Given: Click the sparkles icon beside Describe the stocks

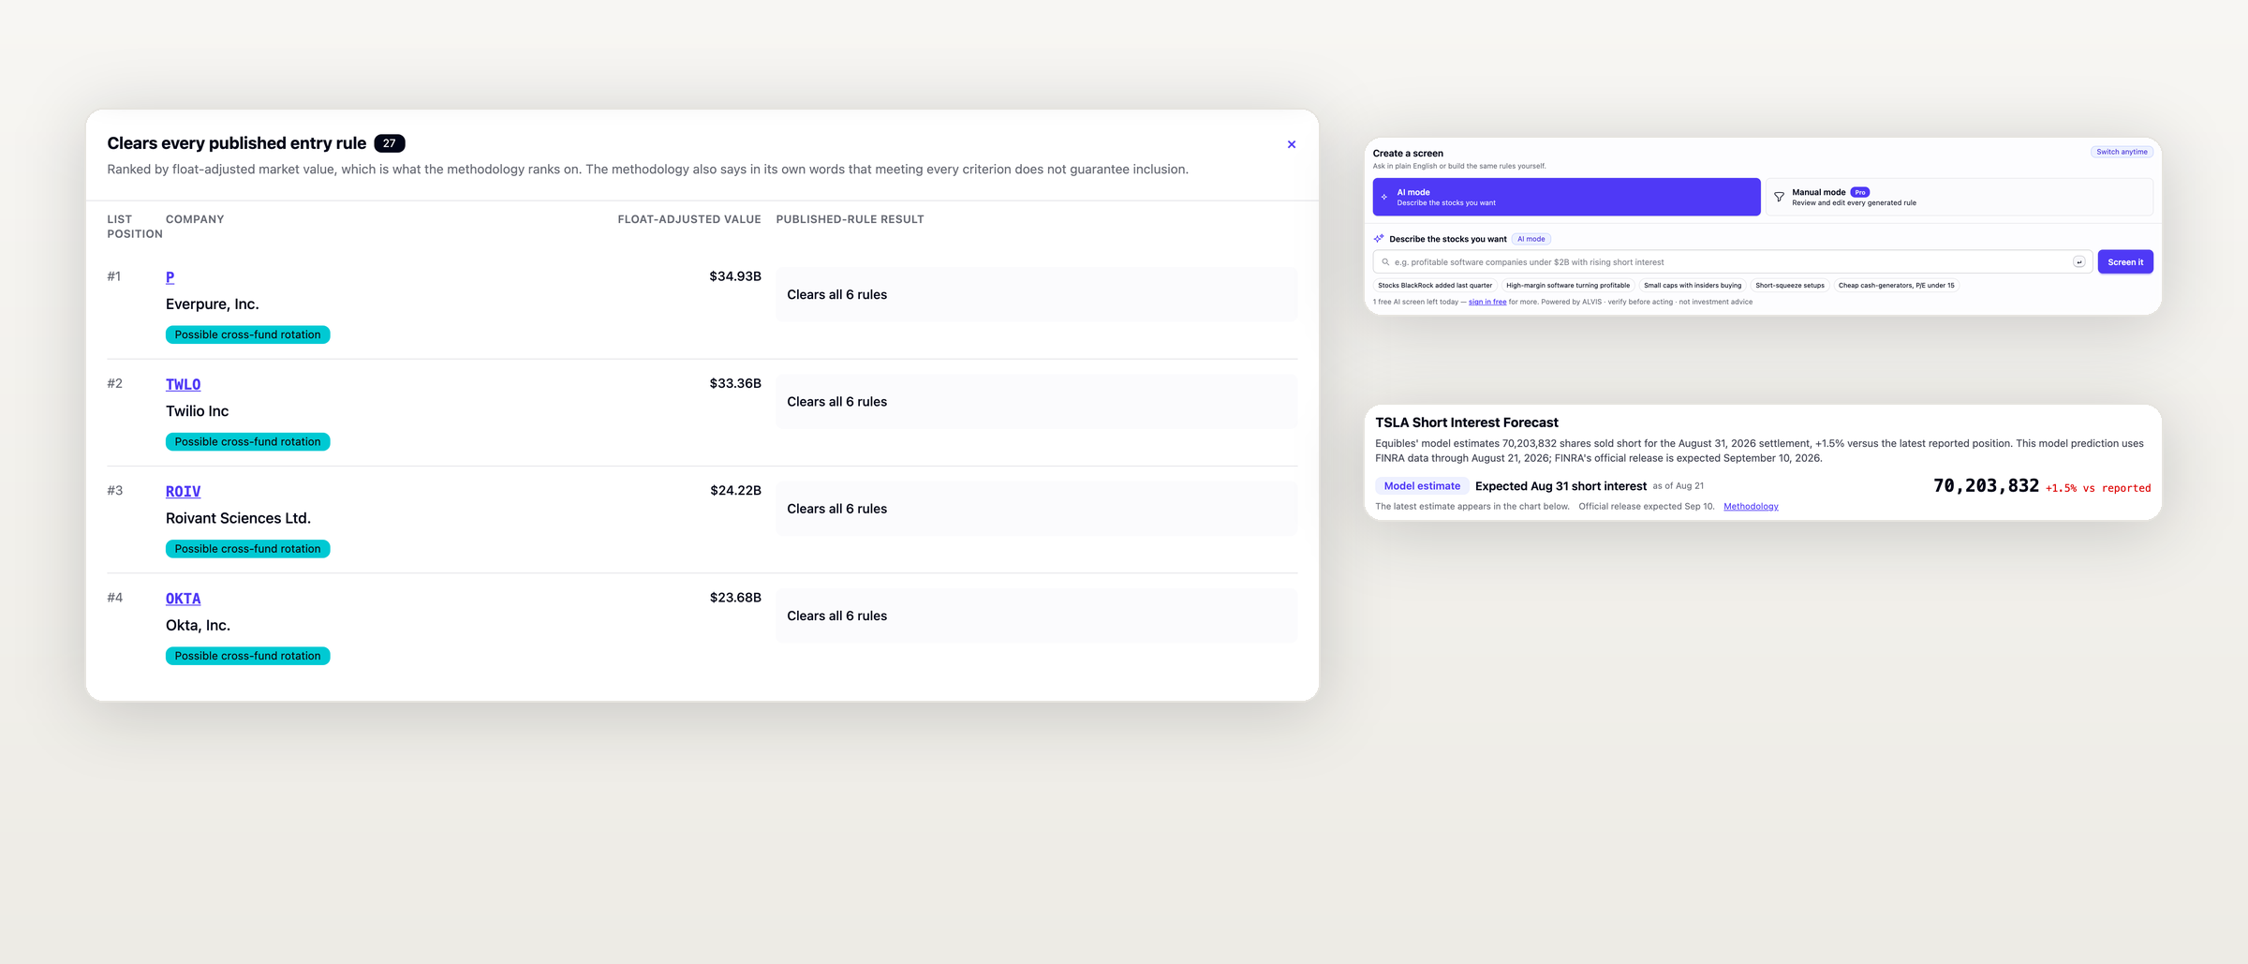Looking at the screenshot, I should pyautogui.click(x=1379, y=239).
